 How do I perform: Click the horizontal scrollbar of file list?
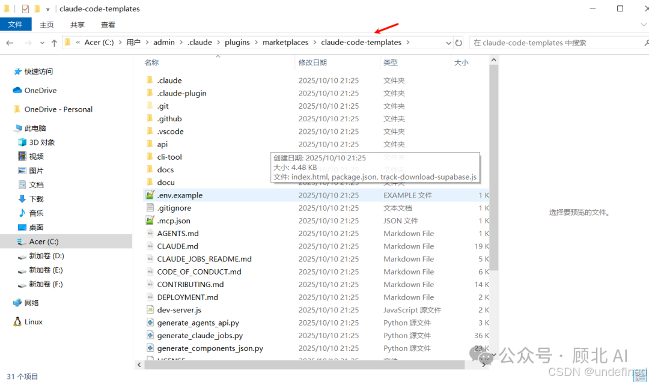click(304, 365)
